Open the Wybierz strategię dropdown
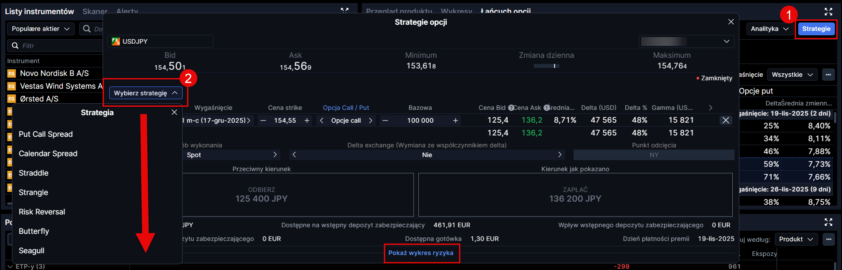 pyautogui.click(x=145, y=93)
